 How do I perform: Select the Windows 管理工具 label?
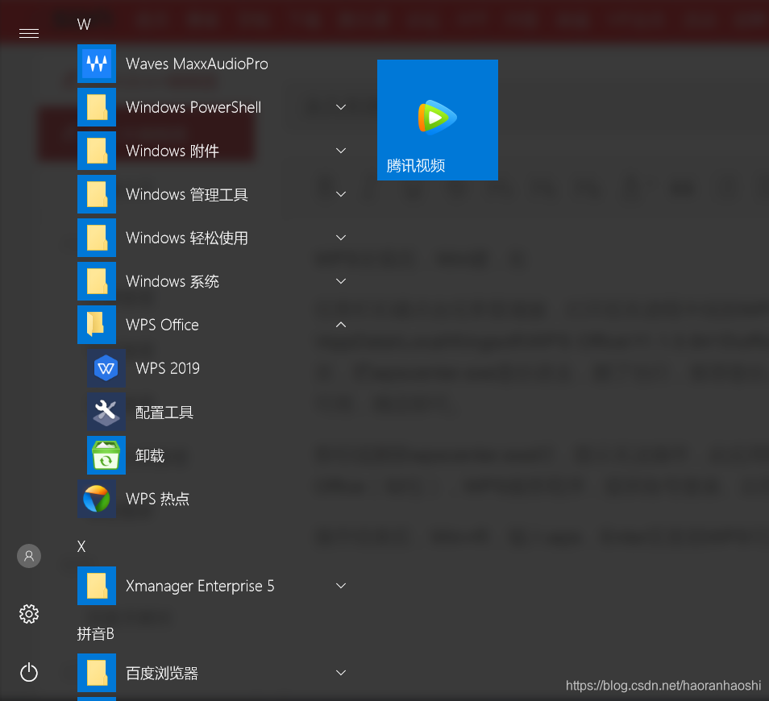[187, 195]
